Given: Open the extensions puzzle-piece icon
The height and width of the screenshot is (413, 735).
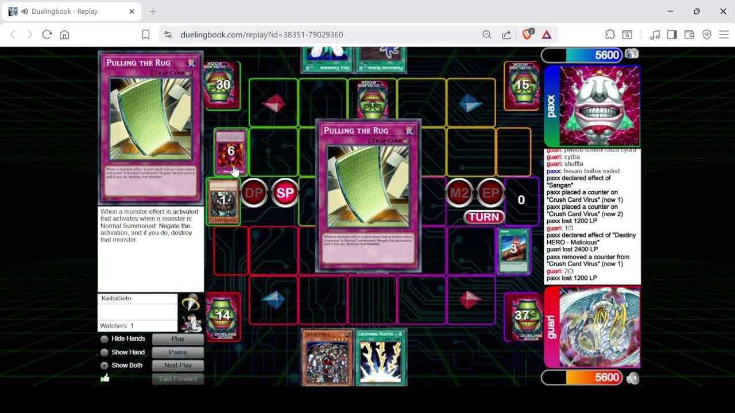Looking at the screenshot, I should [x=610, y=34].
